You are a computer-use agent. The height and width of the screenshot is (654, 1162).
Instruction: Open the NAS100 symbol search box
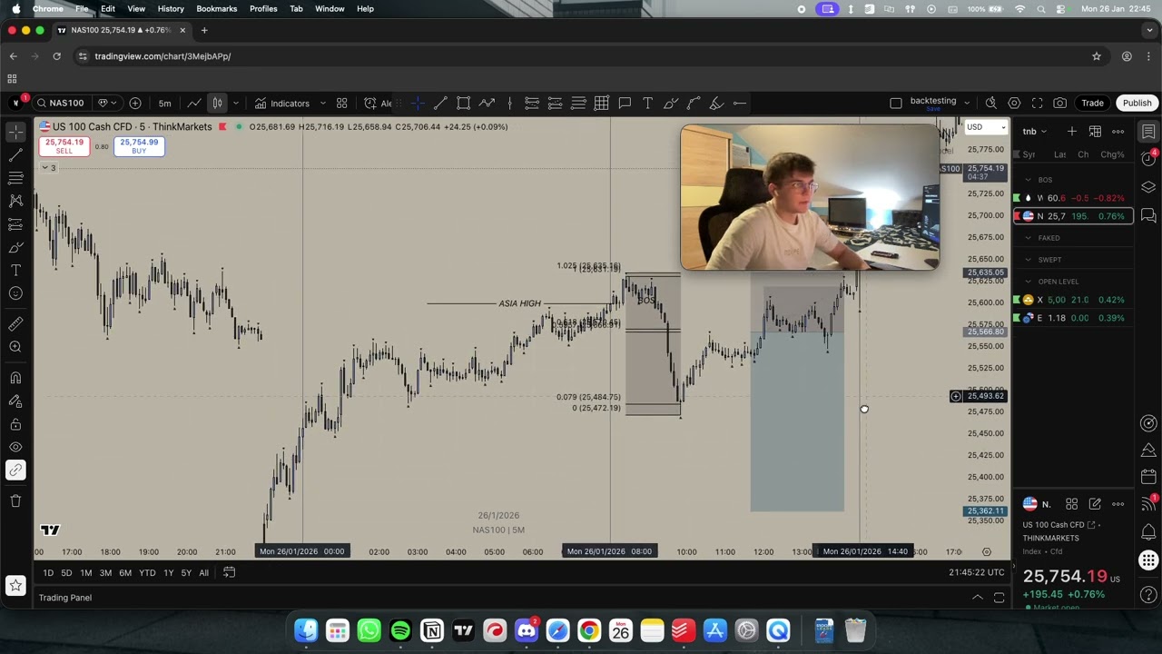[60, 103]
